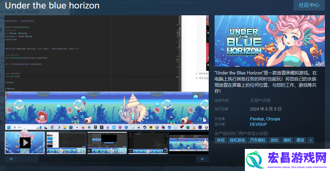The image size is (330, 171).
Task: Open the green Excel taskbar icon
Action: point(188,127)
